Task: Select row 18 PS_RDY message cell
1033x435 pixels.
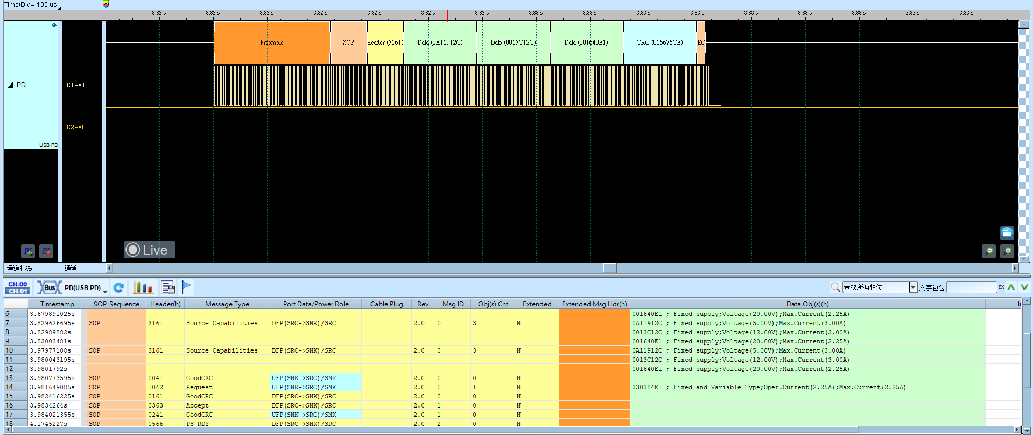Action: pyautogui.click(x=227, y=423)
